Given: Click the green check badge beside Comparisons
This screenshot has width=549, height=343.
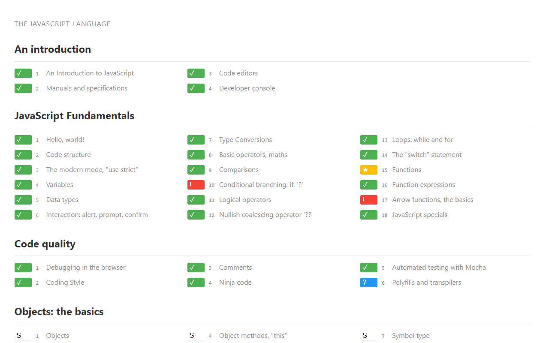Looking at the screenshot, I should 196,170.
